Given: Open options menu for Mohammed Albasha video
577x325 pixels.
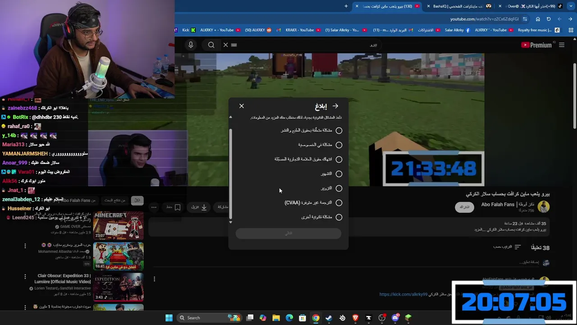Looking at the screenshot, I should pyautogui.click(x=25, y=246).
